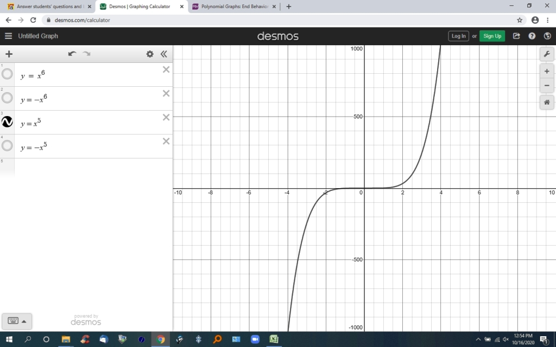Switch to Polynomial Graphs: End Behavior tab
This screenshot has width=556, height=347.
[235, 7]
